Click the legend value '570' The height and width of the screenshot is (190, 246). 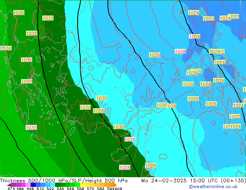[x=90, y=188]
